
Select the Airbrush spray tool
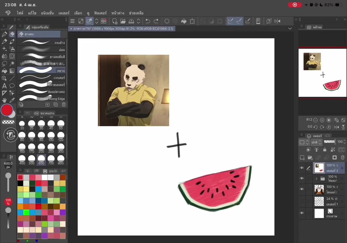[x=12, y=49]
